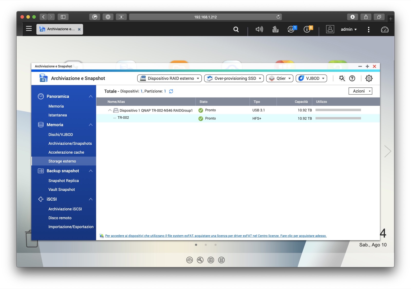411x289 pixels.
Task: Open the VJBOD dropdown
Action: [x=311, y=78]
